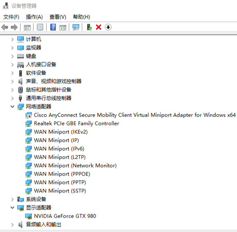
Task: Select the 网络适配器 label
Action: click(x=39, y=107)
